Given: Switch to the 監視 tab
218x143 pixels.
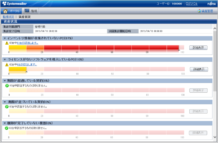Looking at the screenshot, I should tap(31, 11).
